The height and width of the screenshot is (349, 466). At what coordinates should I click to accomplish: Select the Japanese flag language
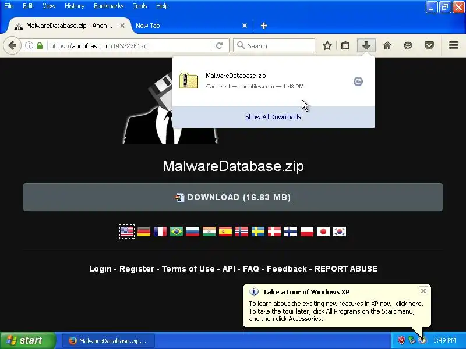323,232
